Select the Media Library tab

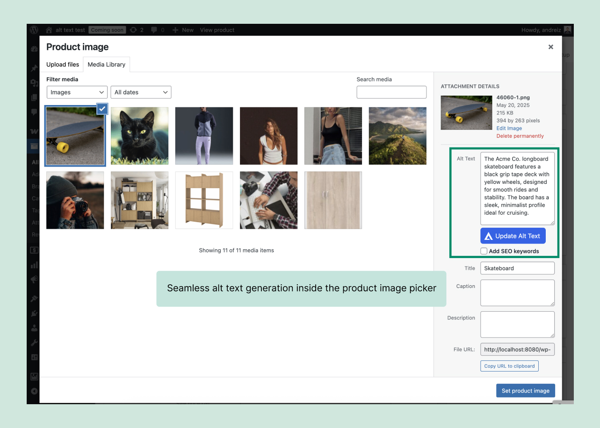click(x=106, y=64)
